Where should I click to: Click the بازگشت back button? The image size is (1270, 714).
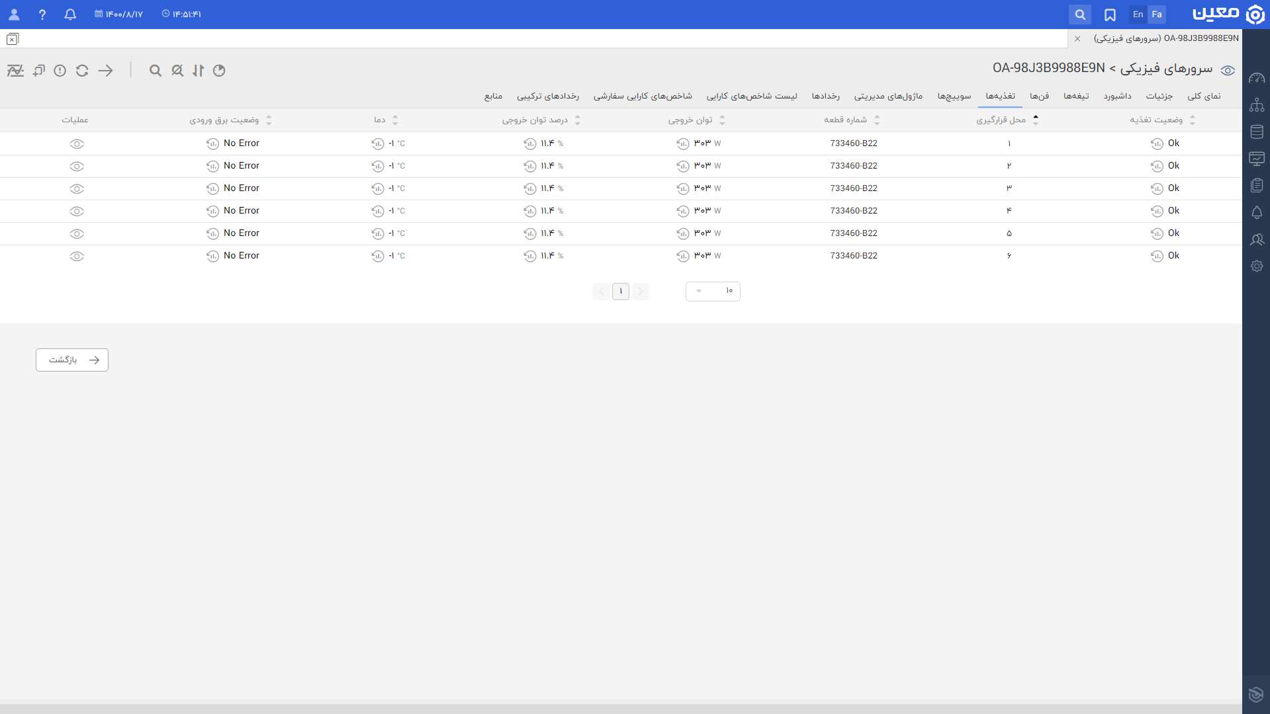72,360
